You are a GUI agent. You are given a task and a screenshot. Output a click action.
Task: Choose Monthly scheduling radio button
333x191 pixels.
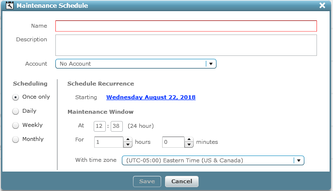click(x=16, y=139)
